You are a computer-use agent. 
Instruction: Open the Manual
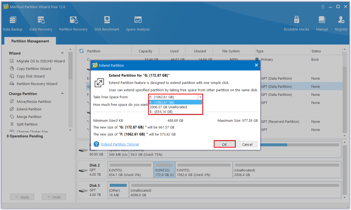click(x=322, y=24)
